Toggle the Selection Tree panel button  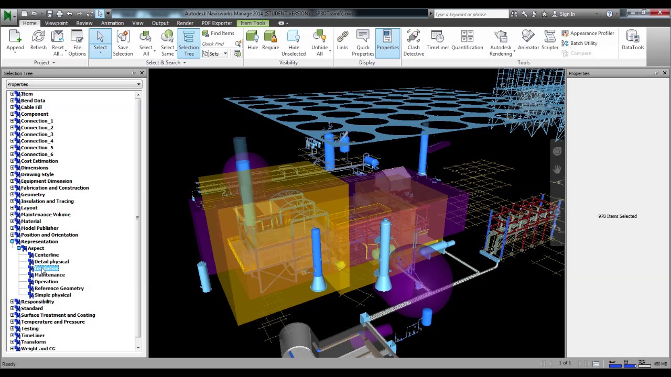tap(189, 43)
